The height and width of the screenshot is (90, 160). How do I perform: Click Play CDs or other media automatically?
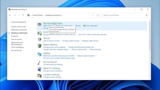(x=92, y=34)
